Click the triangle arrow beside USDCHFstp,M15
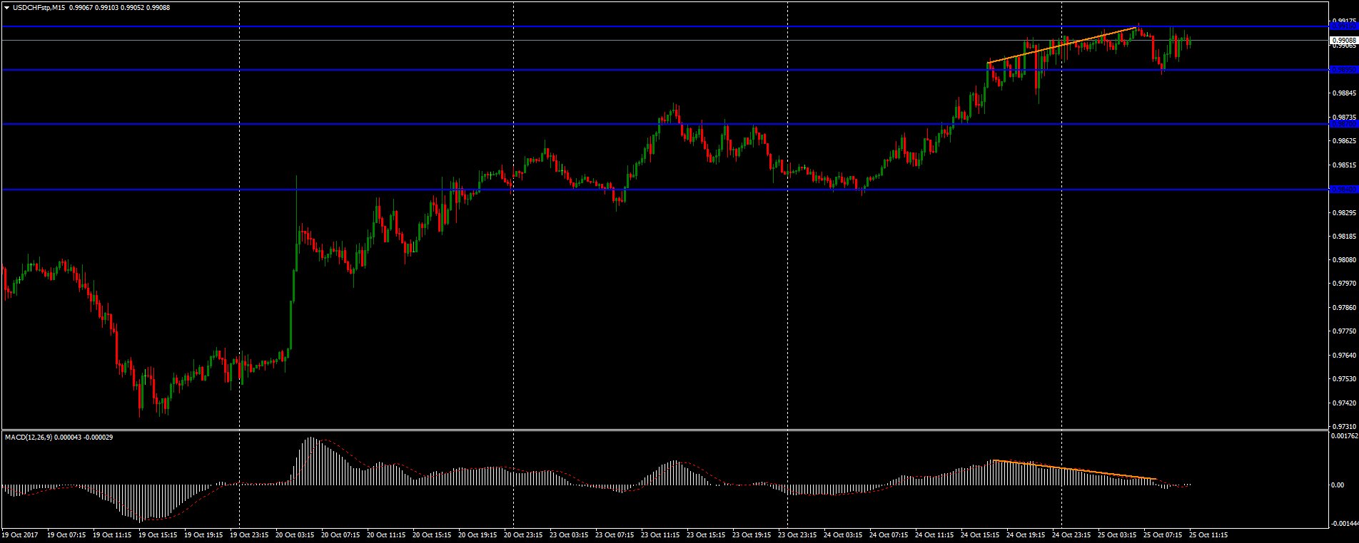Viewport: 1359px width, 543px height. click(x=6, y=7)
